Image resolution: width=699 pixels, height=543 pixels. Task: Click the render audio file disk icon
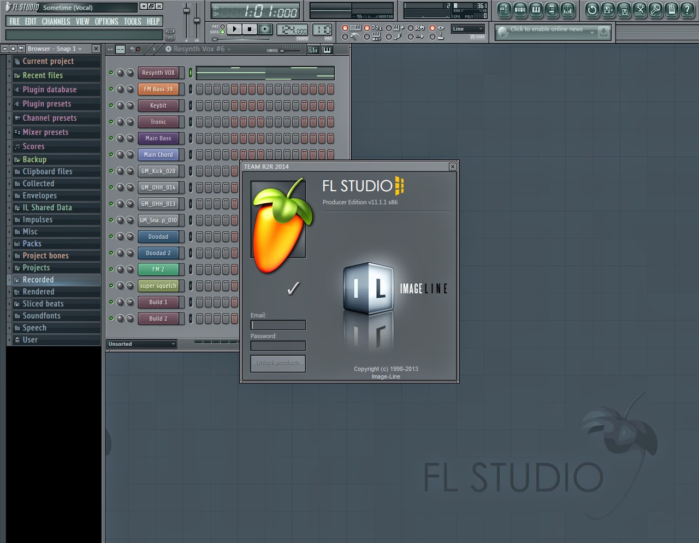(x=624, y=9)
